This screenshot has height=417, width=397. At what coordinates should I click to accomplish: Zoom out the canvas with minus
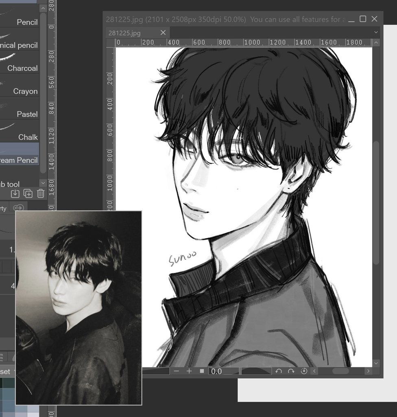tap(177, 371)
